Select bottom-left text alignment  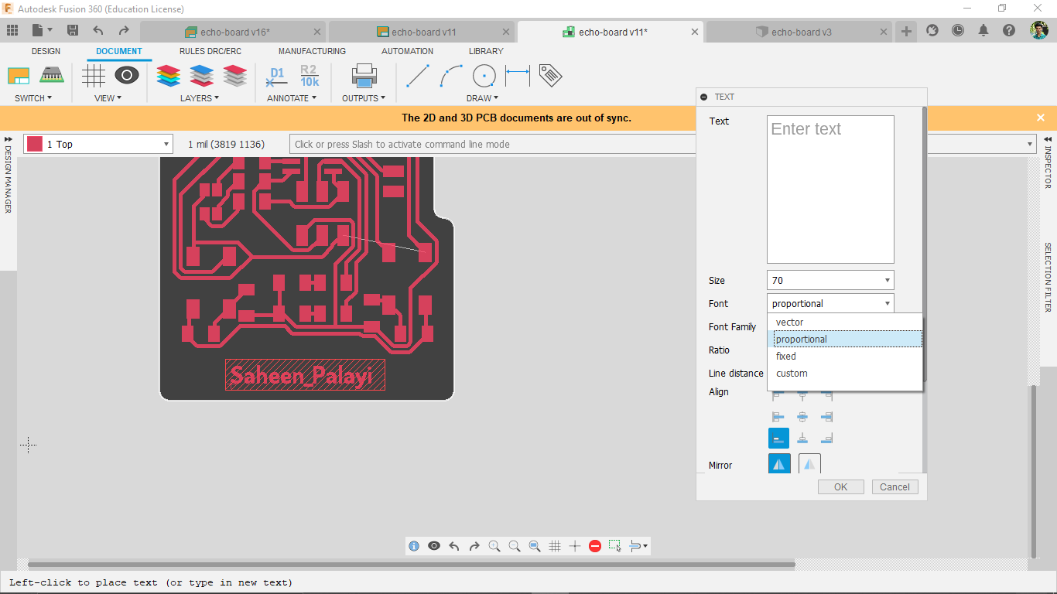coord(778,439)
